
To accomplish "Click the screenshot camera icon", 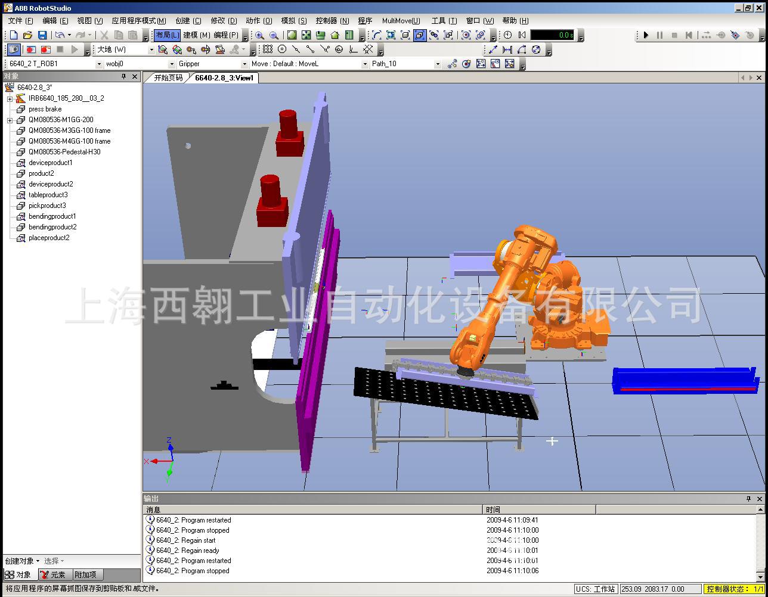I will coord(13,49).
